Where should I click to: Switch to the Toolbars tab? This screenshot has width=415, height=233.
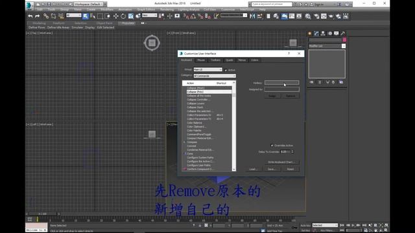coord(215,60)
